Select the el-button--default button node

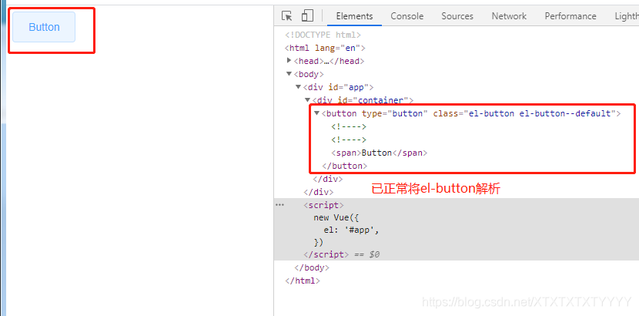click(471, 113)
